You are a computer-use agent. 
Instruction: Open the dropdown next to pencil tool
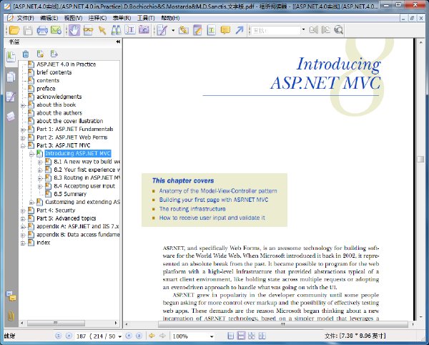point(173,30)
